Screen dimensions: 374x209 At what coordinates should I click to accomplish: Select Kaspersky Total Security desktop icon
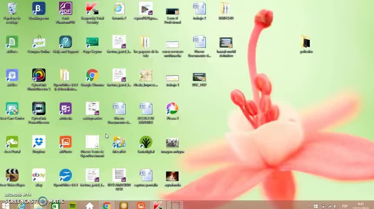[92, 9]
